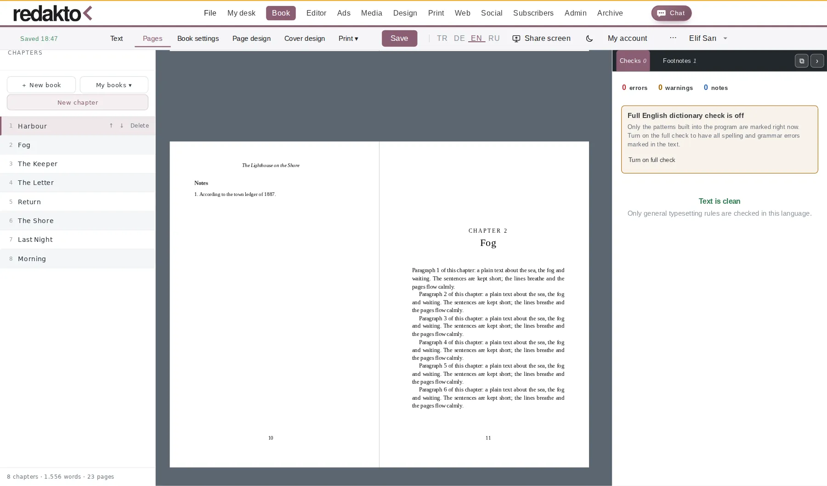Open My account link
827x486 pixels.
[x=627, y=39]
